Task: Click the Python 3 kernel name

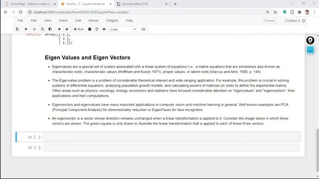Action: tap(293, 21)
